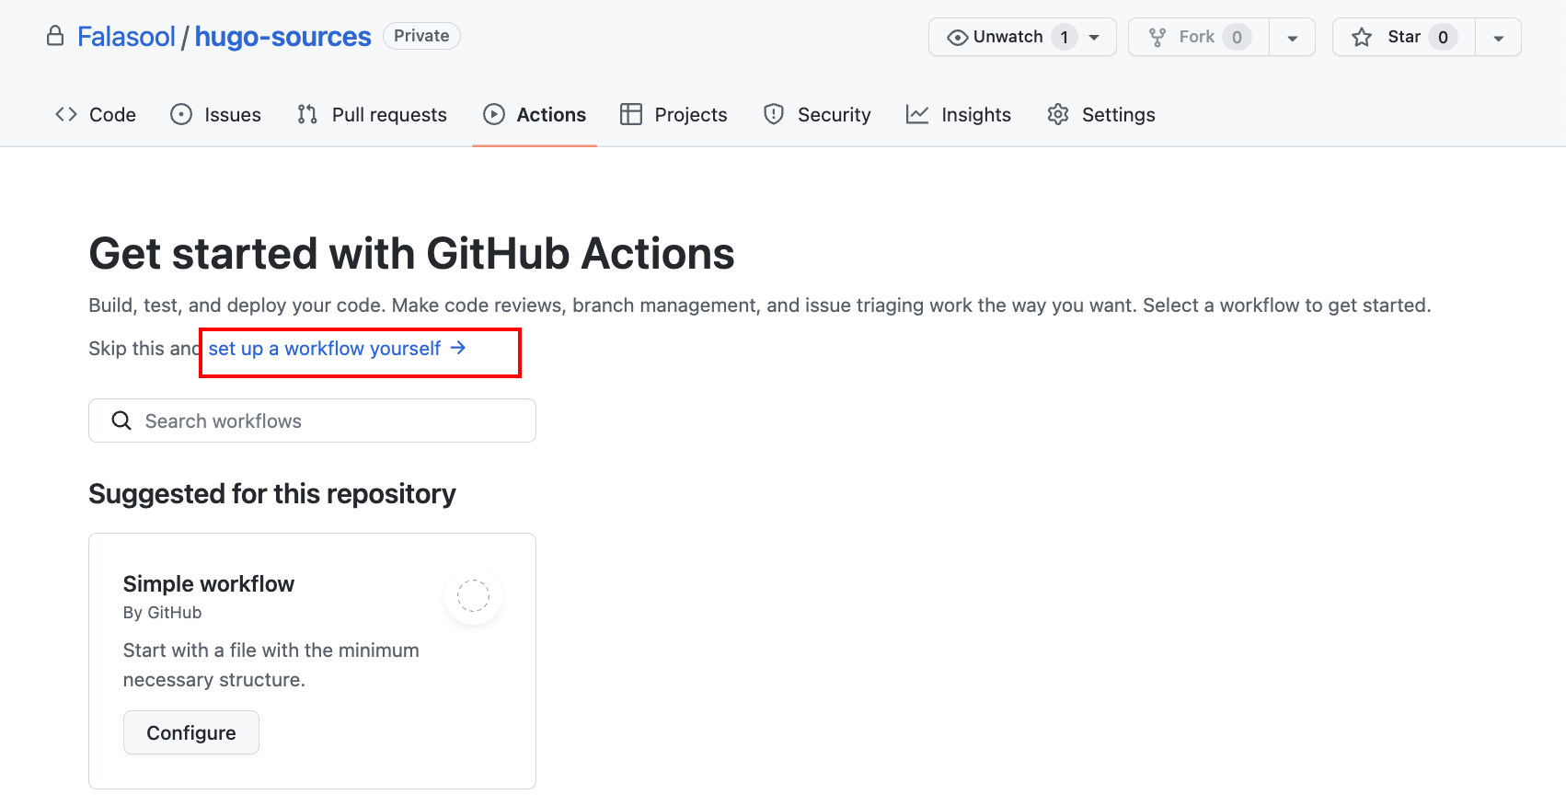This screenshot has height=806, width=1566.
Task: Click the Security shield icon
Action: 774,114
